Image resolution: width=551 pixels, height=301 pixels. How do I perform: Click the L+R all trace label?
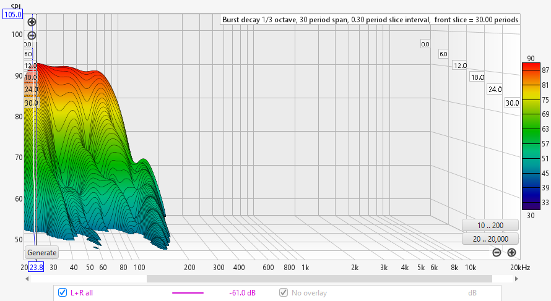(82, 292)
